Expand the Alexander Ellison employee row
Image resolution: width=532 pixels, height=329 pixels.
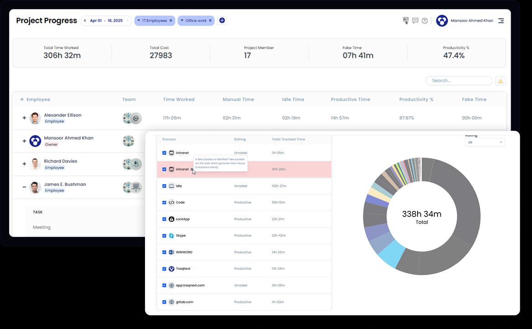click(x=24, y=118)
